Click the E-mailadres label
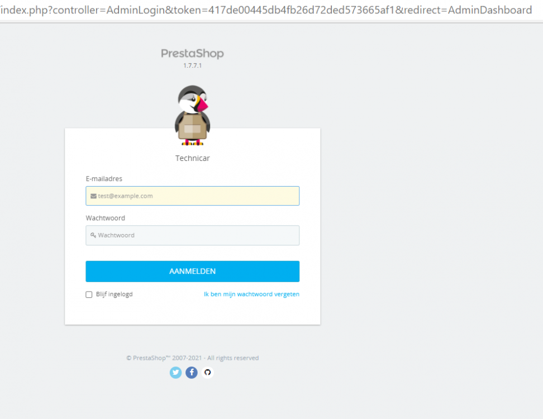 pos(104,179)
